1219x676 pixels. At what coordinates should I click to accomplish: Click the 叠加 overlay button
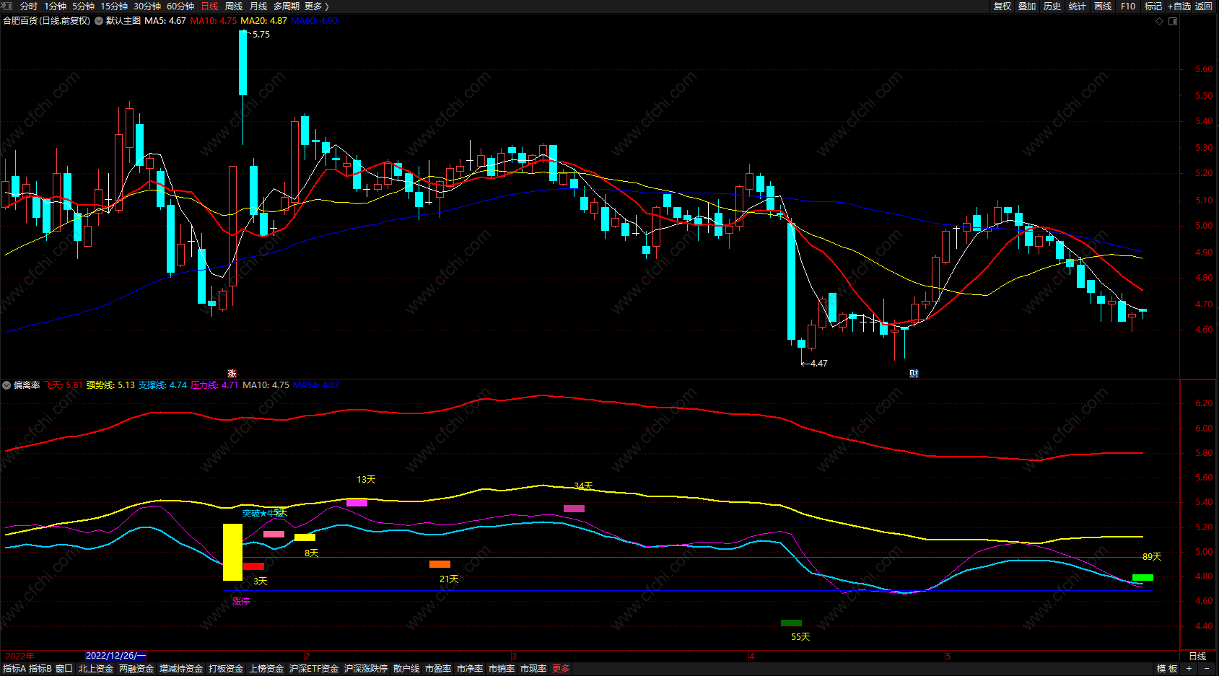click(x=1027, y=6)
